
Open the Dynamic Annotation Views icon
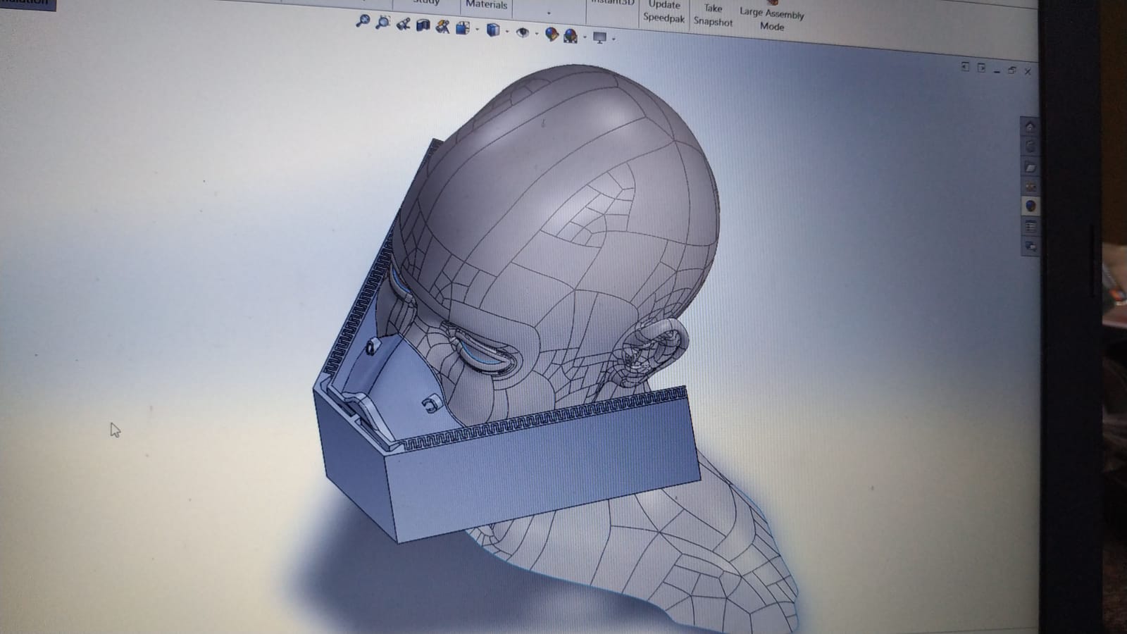click(443, 27)
